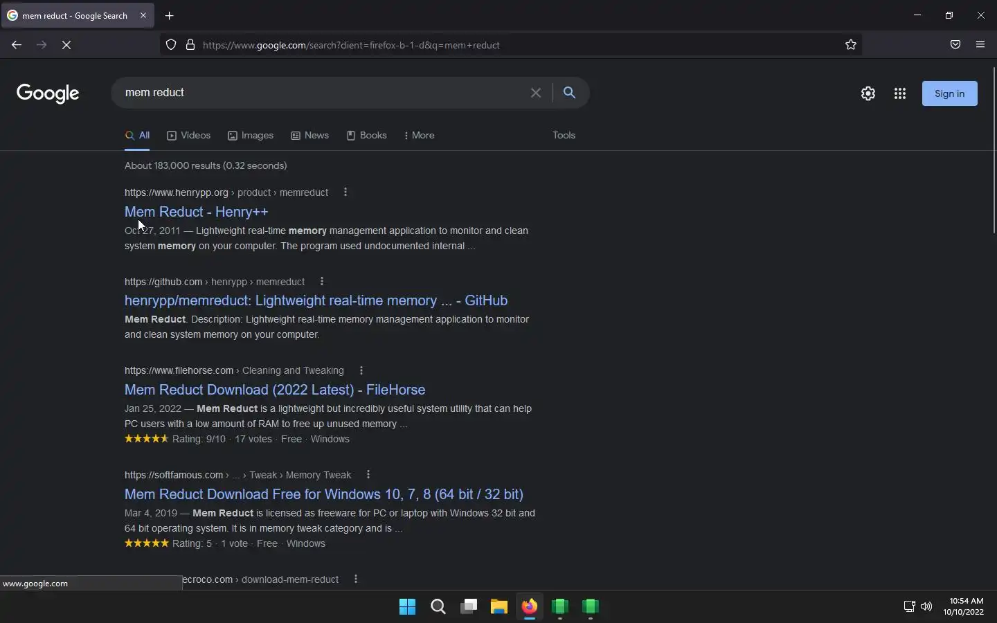Open options menu for github.com result
Screen dimensions: 997x623
(322, 282)
